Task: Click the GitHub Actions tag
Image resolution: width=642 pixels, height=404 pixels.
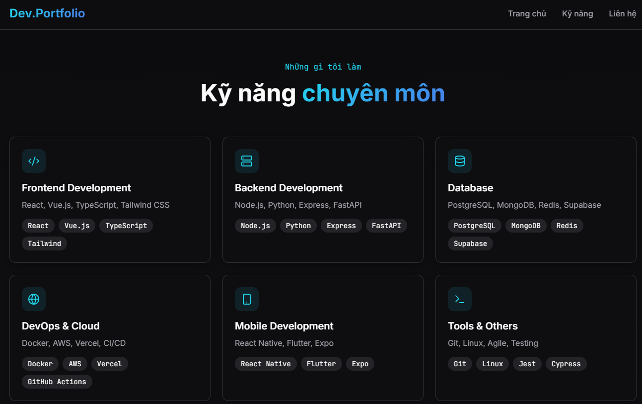Action: pyautogui.click(x=57, y=381)
